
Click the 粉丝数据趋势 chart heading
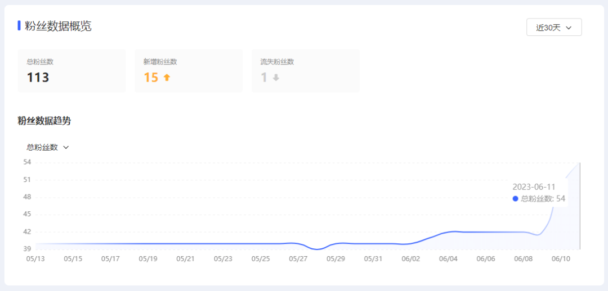(x=44, y=121)
